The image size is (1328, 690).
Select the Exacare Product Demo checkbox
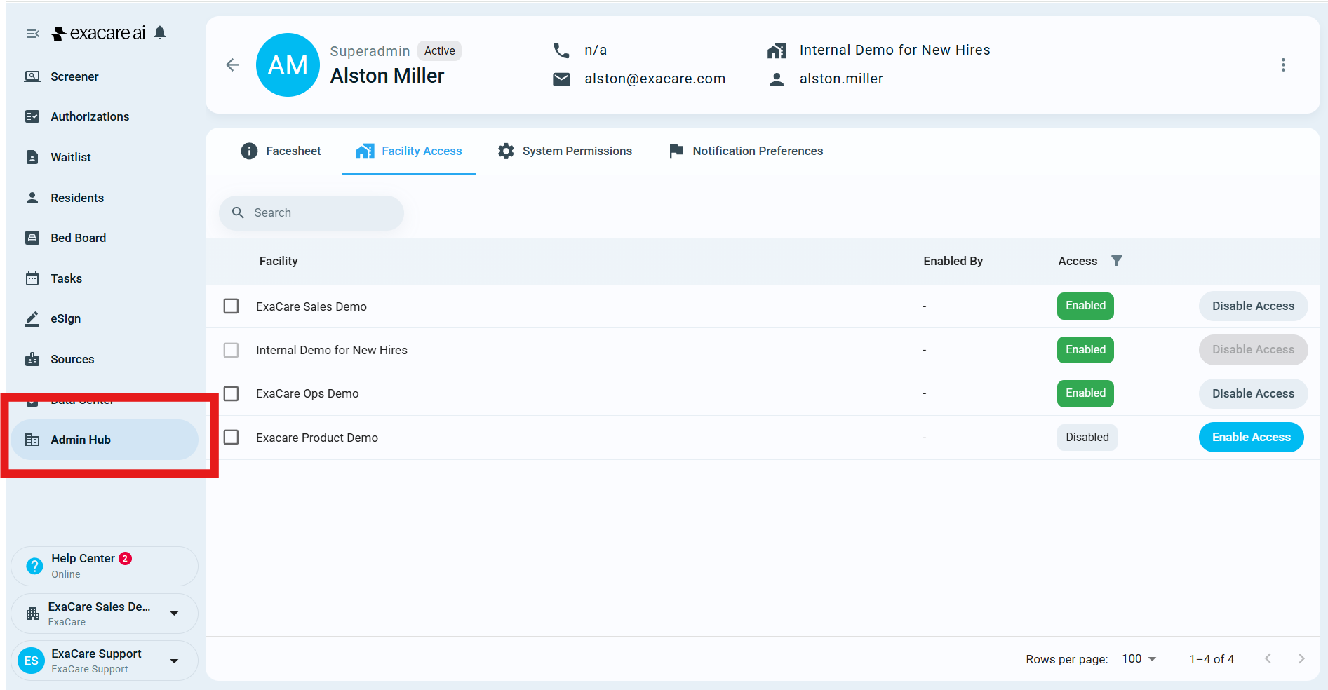click(x=231, y=438)
